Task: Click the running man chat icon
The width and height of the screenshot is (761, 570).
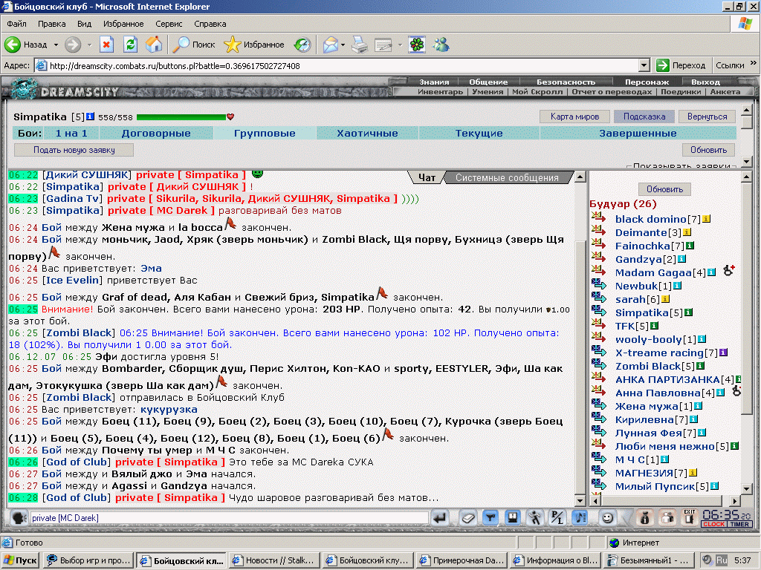Action: click(x=535, y=518)
